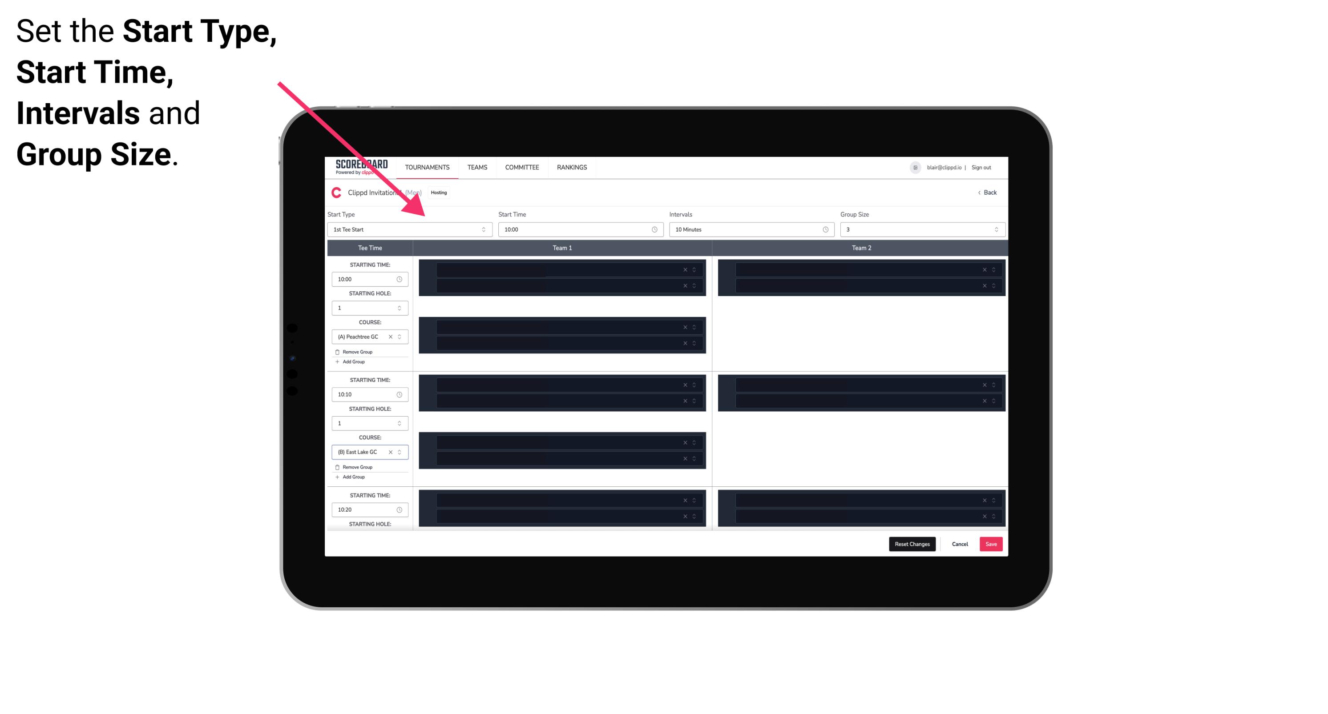Click the Save button to confirm changes

(x=991, y=543)
